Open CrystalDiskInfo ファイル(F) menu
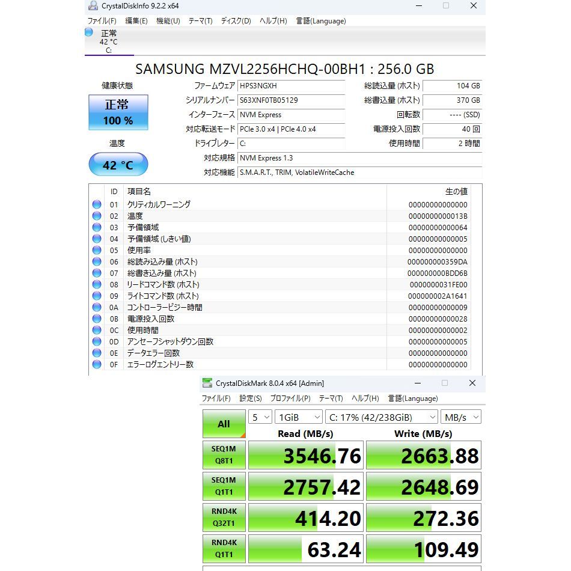Screen dimensions: 571x571 [102, 21]
